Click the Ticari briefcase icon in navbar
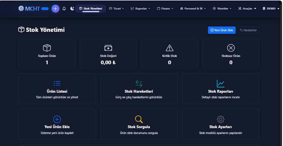This screenshot has height=146, width=283. coord(110,8)
